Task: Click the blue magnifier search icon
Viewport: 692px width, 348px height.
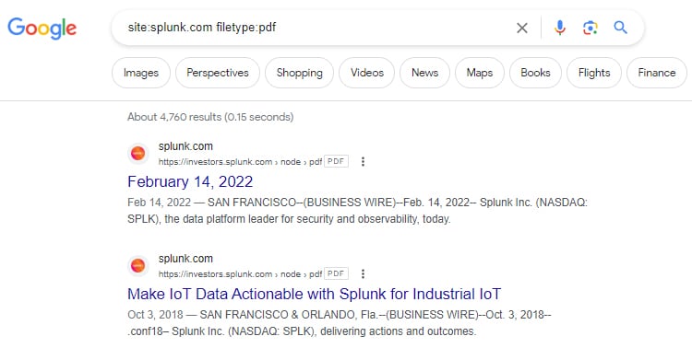Action: tap(621, 28)
